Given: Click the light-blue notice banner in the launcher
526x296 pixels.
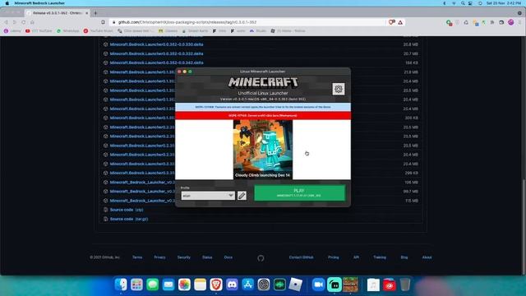Looking at the screenshot, I should pyautogui.click(x=263, y=107).
